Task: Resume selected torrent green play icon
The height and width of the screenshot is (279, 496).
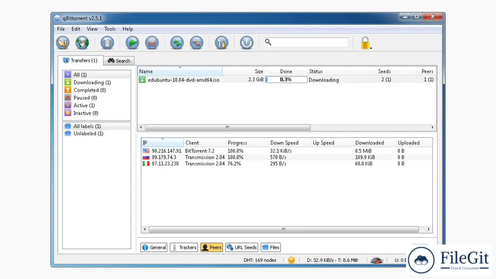Action: point(132,43)
